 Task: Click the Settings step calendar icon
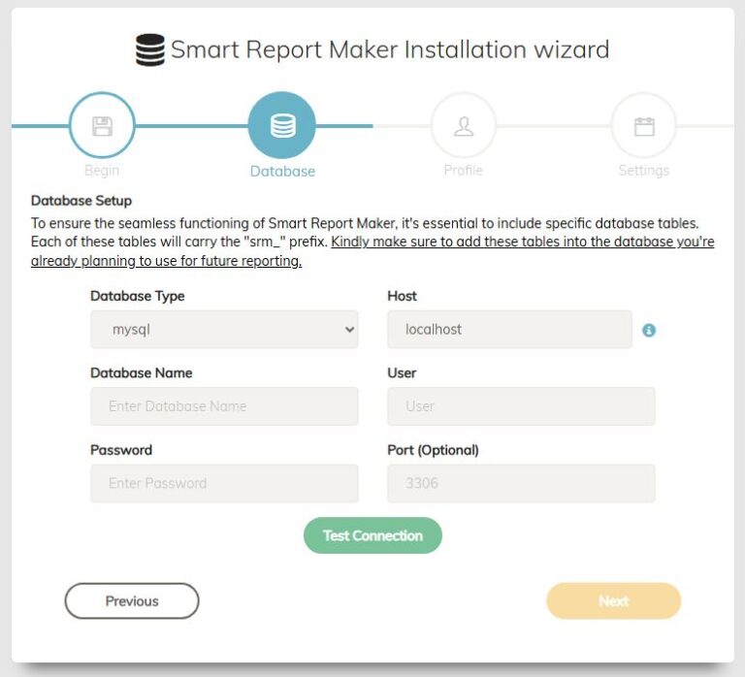(644, 126)
